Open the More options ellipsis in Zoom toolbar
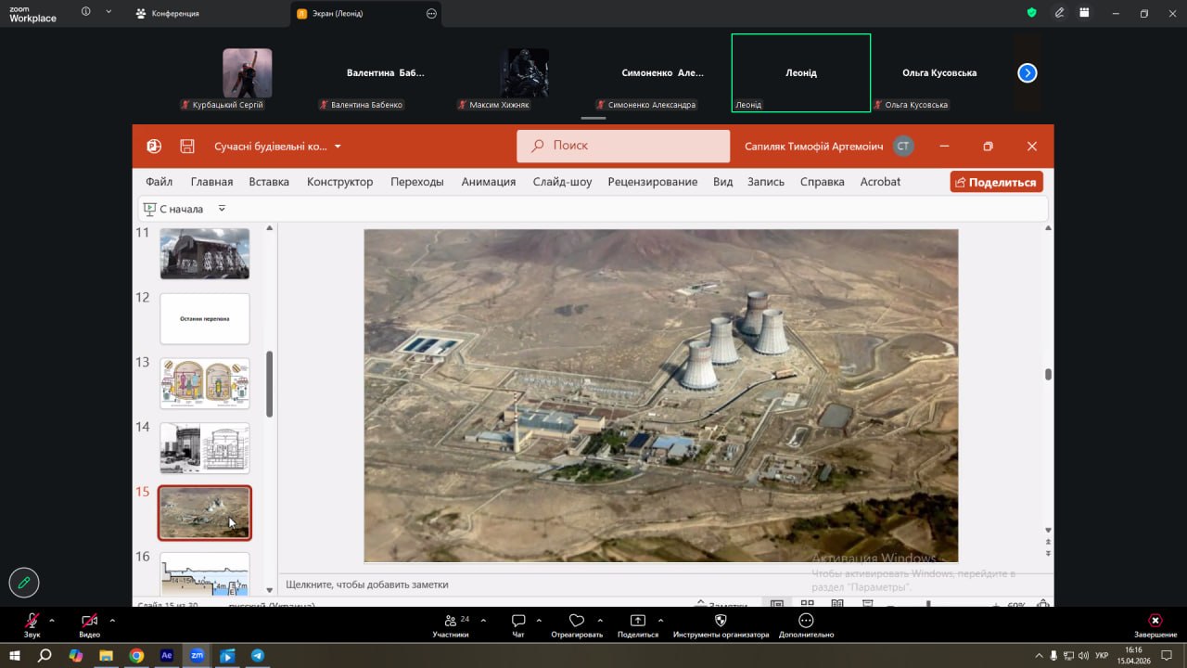 click(806, 621)
